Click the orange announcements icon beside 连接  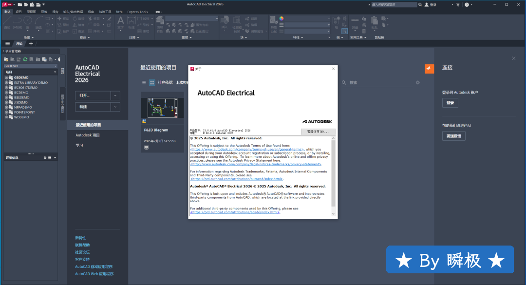point(429,69)
